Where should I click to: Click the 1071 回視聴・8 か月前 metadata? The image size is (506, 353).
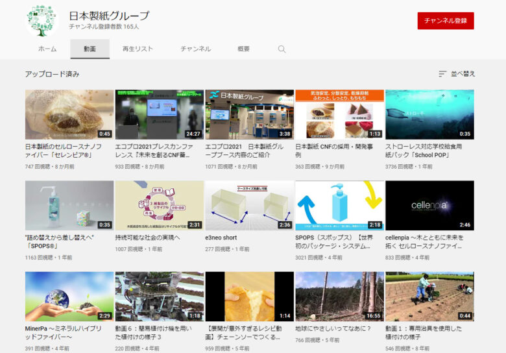(231, 167)
